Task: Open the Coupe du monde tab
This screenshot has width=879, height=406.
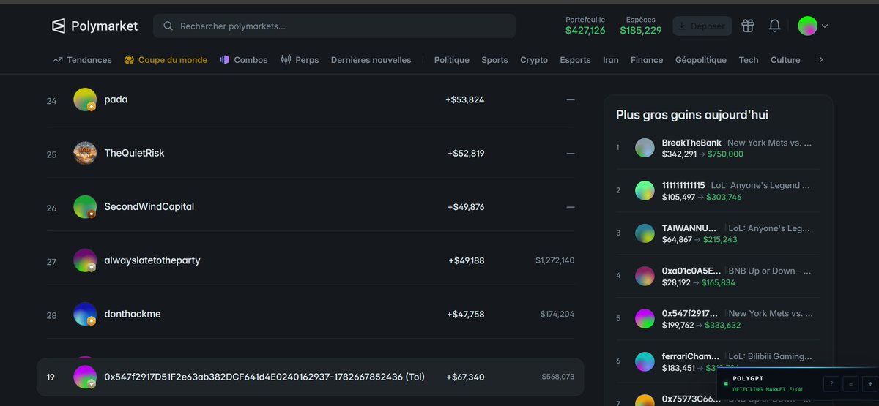Action: pyautogui.click(x=166, y=60)
